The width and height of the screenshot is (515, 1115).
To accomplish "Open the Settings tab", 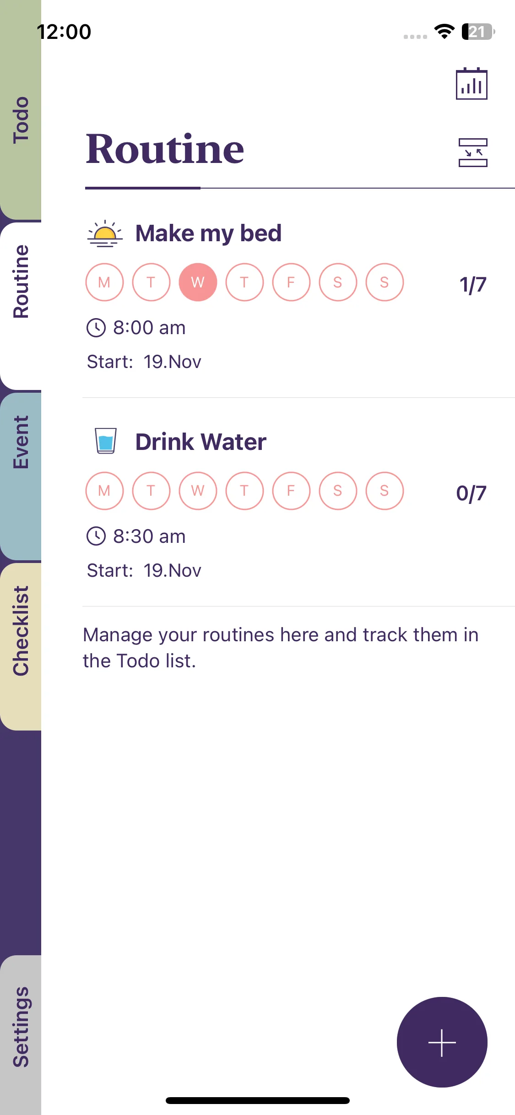I will pyautogui.click(x=21, y=1026).
